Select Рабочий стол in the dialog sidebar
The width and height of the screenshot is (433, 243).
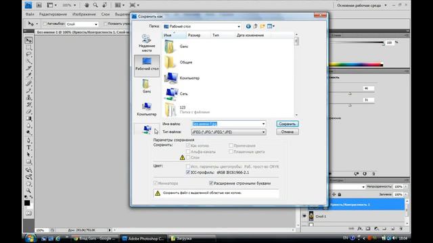point(147,65)
